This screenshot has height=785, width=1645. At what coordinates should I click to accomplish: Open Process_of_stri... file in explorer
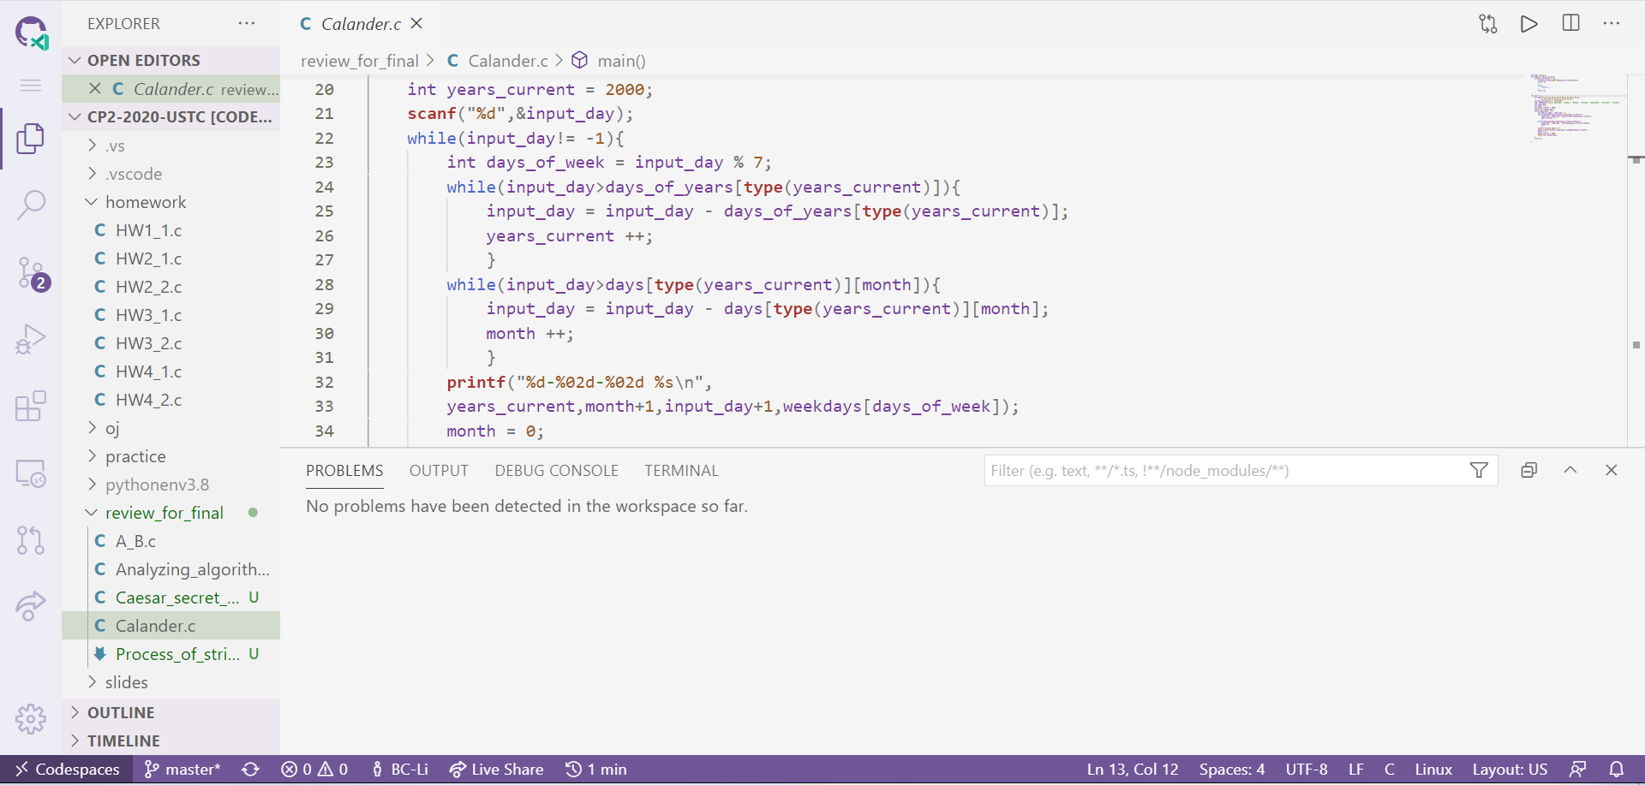coord(171,654)
